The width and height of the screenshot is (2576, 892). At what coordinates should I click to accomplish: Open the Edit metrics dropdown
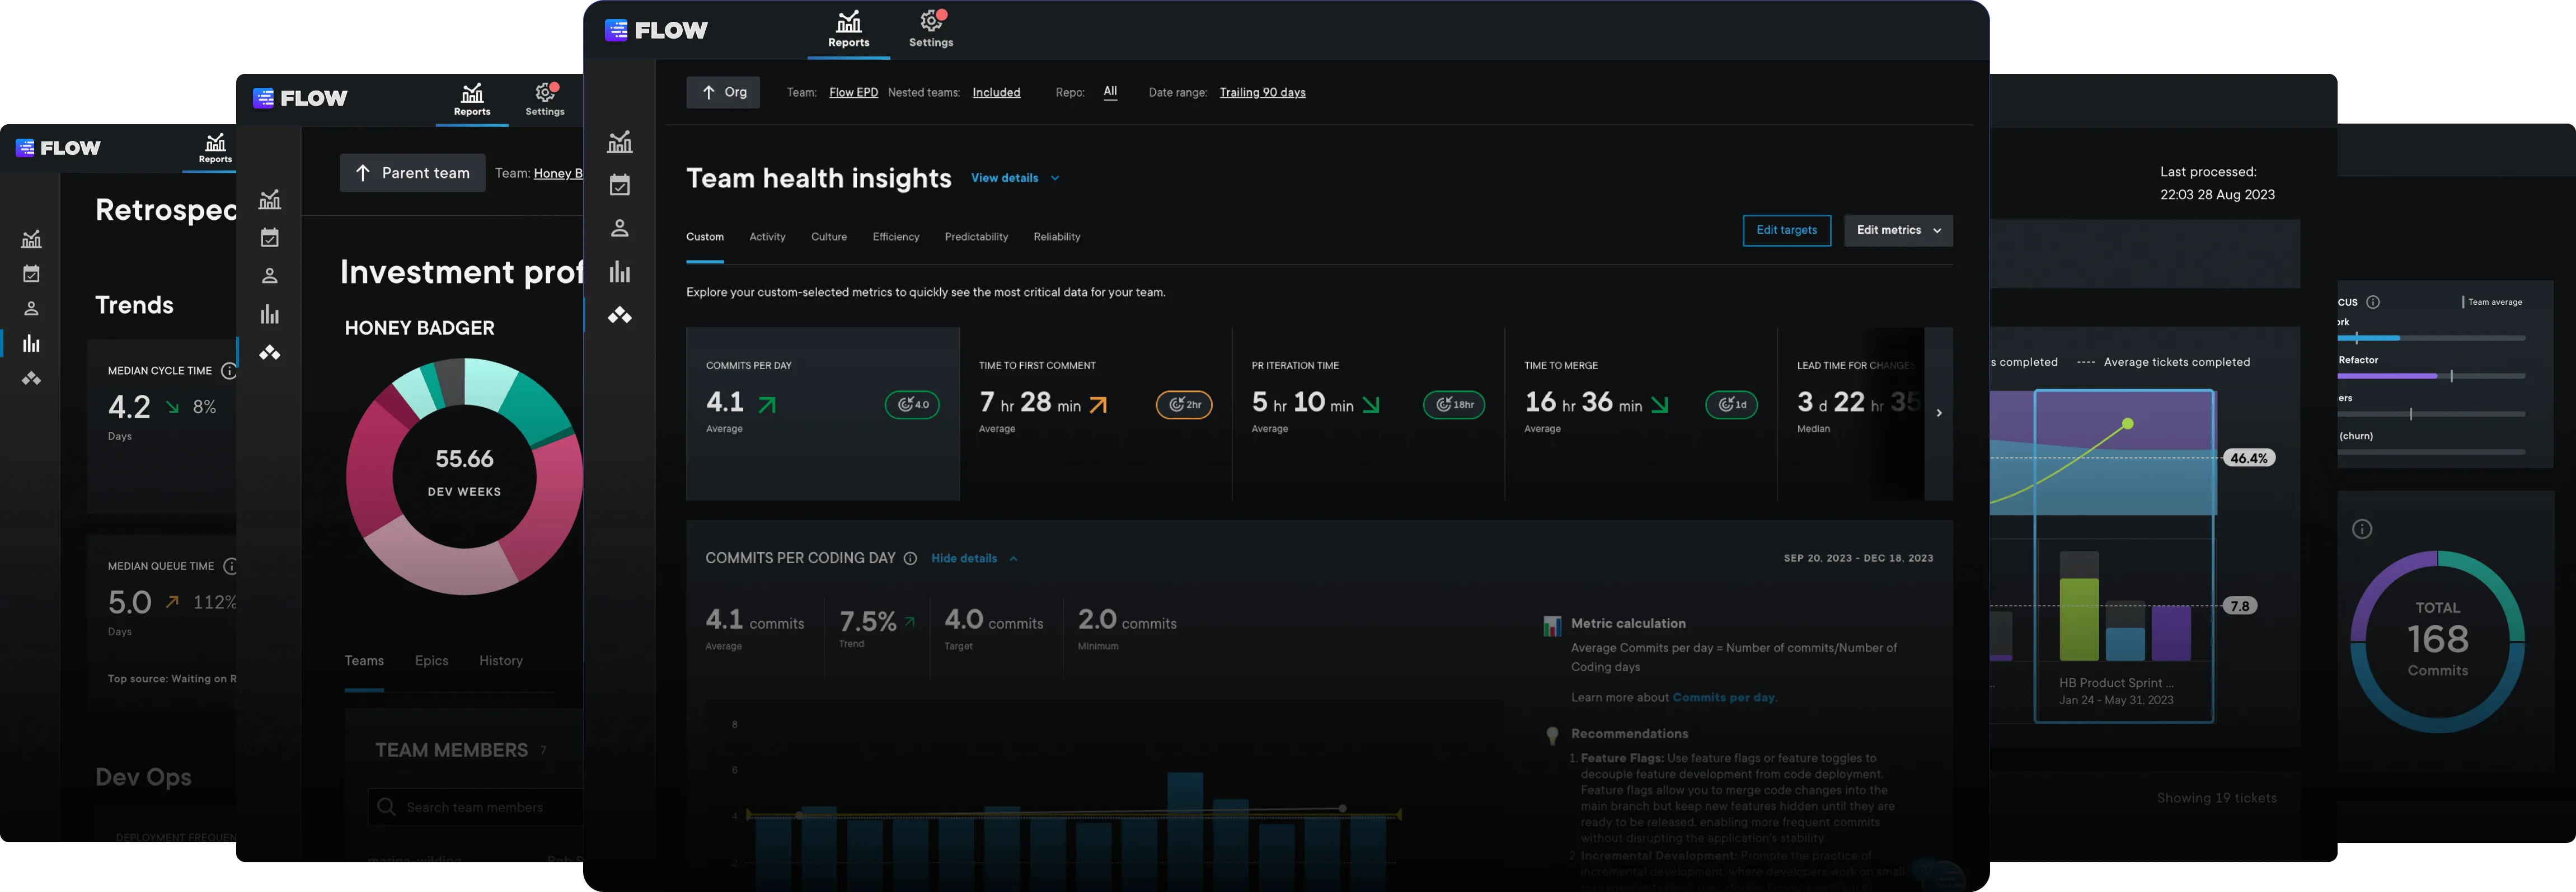pyautogui.click(x=1898, y=231)
